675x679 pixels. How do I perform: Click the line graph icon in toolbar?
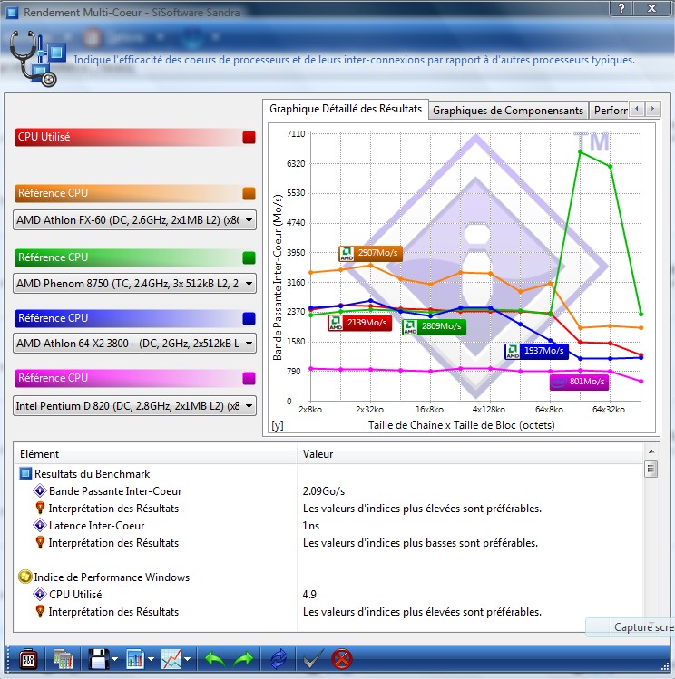coord(171,660)
